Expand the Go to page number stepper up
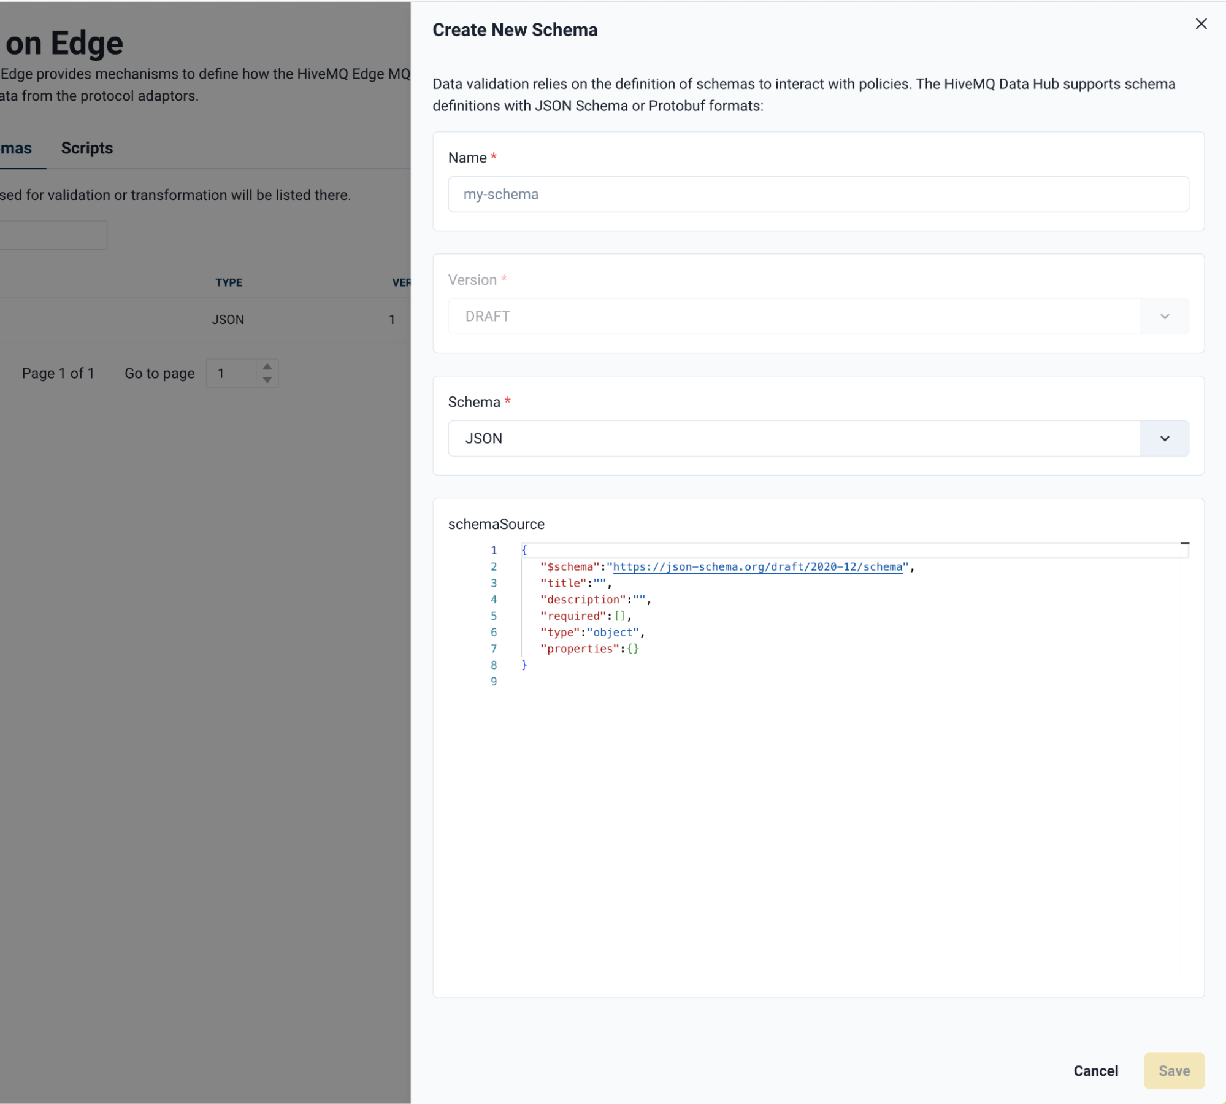Image resolution: width=1226 pixels, height=1104 pixels. pos(267,368)
